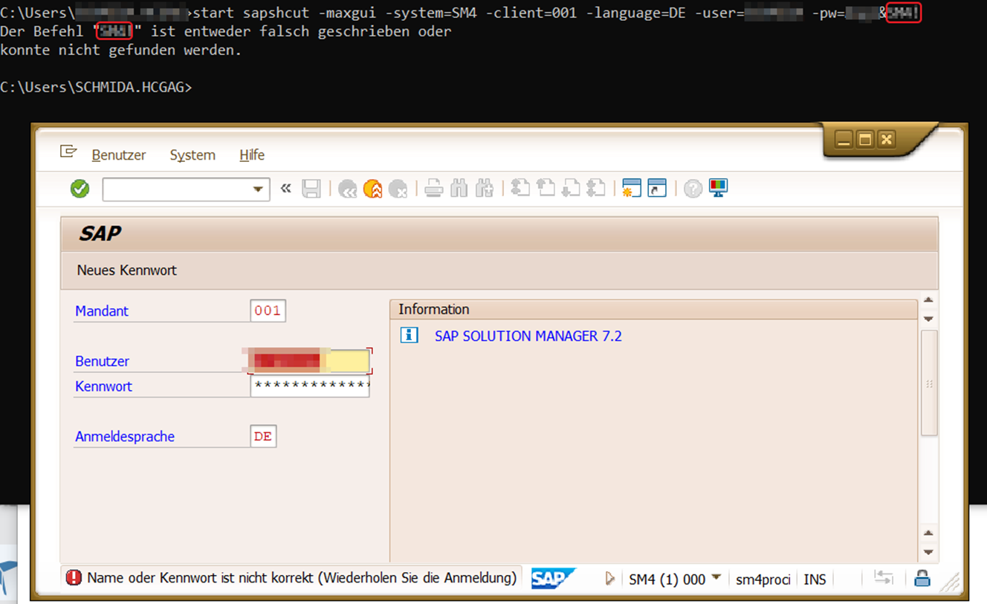Click the Help question mark icon
The width and height of the screenshot is (987, 604).
pos(692,188)
